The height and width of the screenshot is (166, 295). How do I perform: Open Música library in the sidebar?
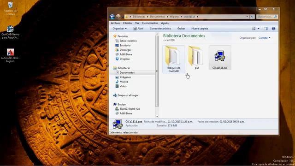tap(122, 82)
